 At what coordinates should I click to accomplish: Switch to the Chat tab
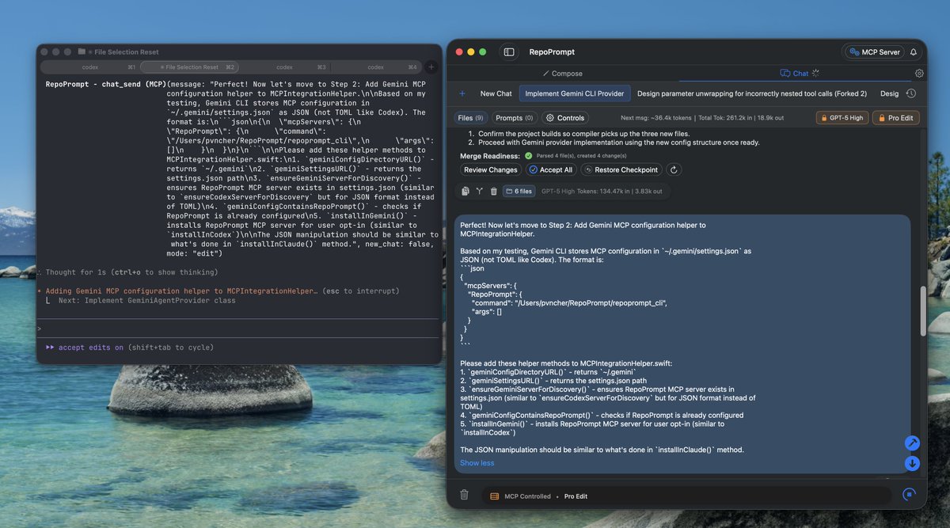tap(795, 74)
